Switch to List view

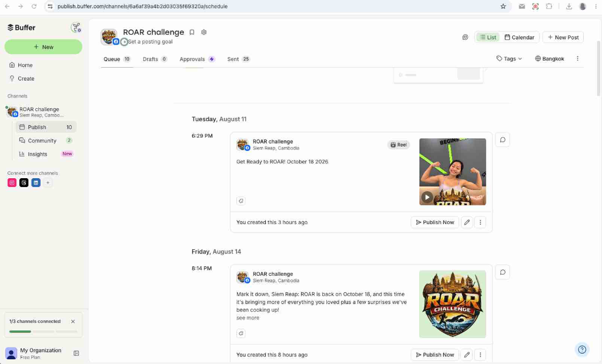tap(488, 37)
